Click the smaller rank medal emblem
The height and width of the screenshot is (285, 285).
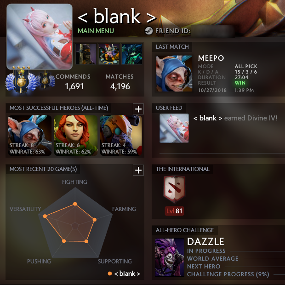tap(45, 79)
